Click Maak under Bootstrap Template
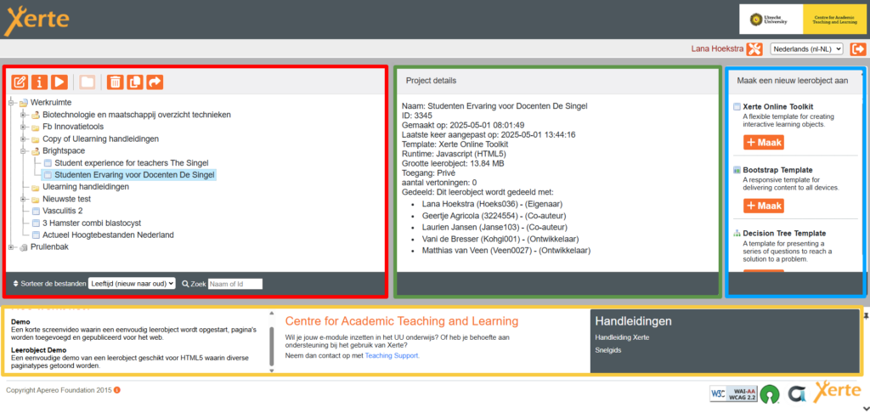The width and height of the screenshot is (870, 413). [764, 206]
